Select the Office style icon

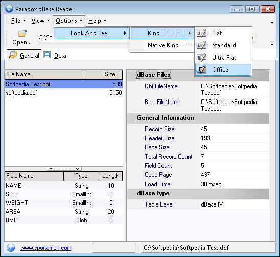[201, 70]
